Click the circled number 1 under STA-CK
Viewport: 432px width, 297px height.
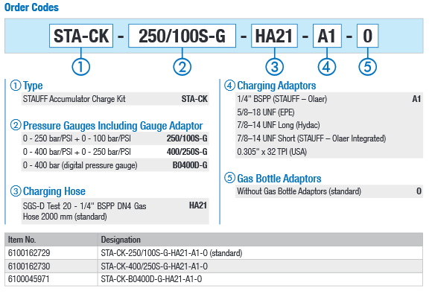coord(80,67)
